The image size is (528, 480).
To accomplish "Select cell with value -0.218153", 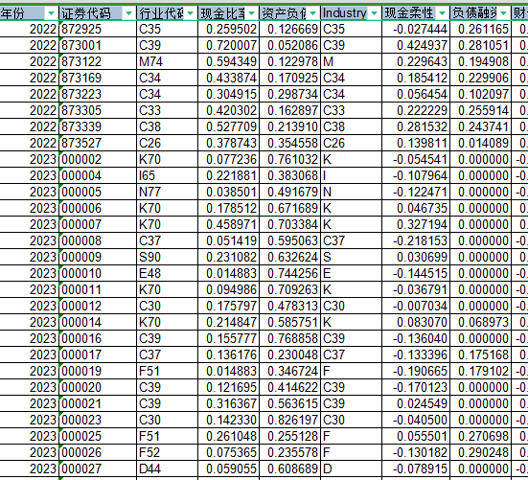I will click(416, 240).
